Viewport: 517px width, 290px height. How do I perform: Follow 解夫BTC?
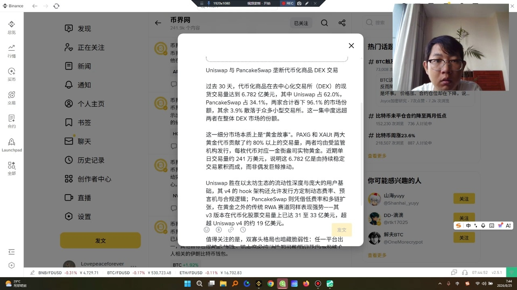coord(464,238)
